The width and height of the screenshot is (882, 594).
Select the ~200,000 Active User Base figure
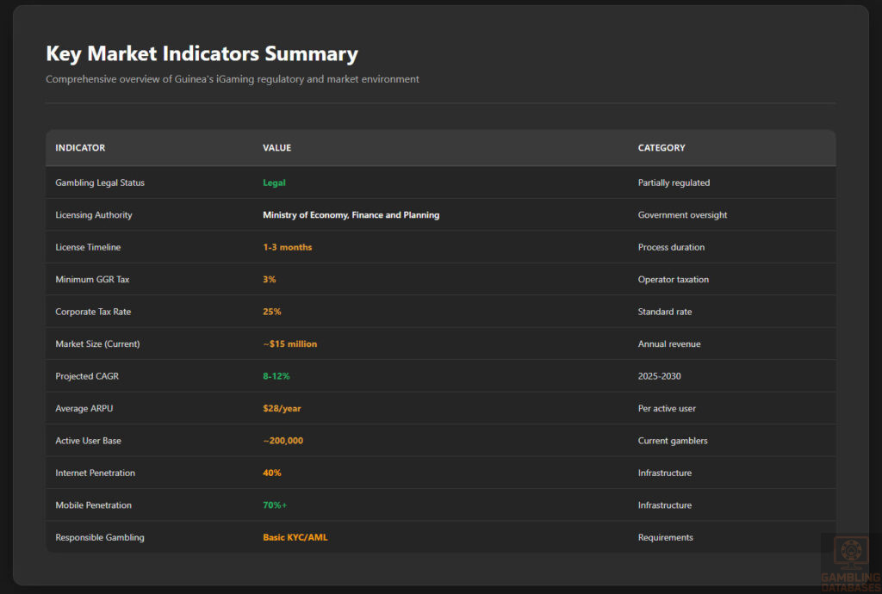point(284,440)
